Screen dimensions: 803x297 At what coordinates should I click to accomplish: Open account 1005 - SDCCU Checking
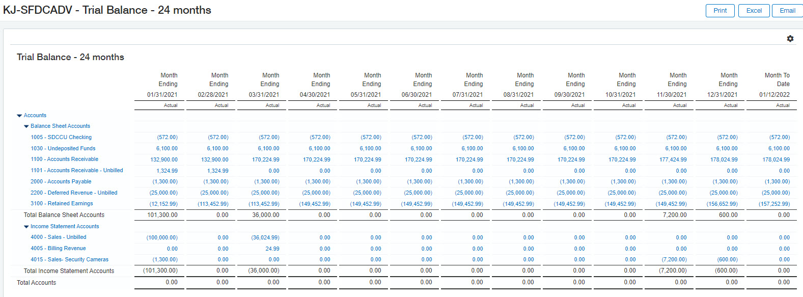(61, 138)
